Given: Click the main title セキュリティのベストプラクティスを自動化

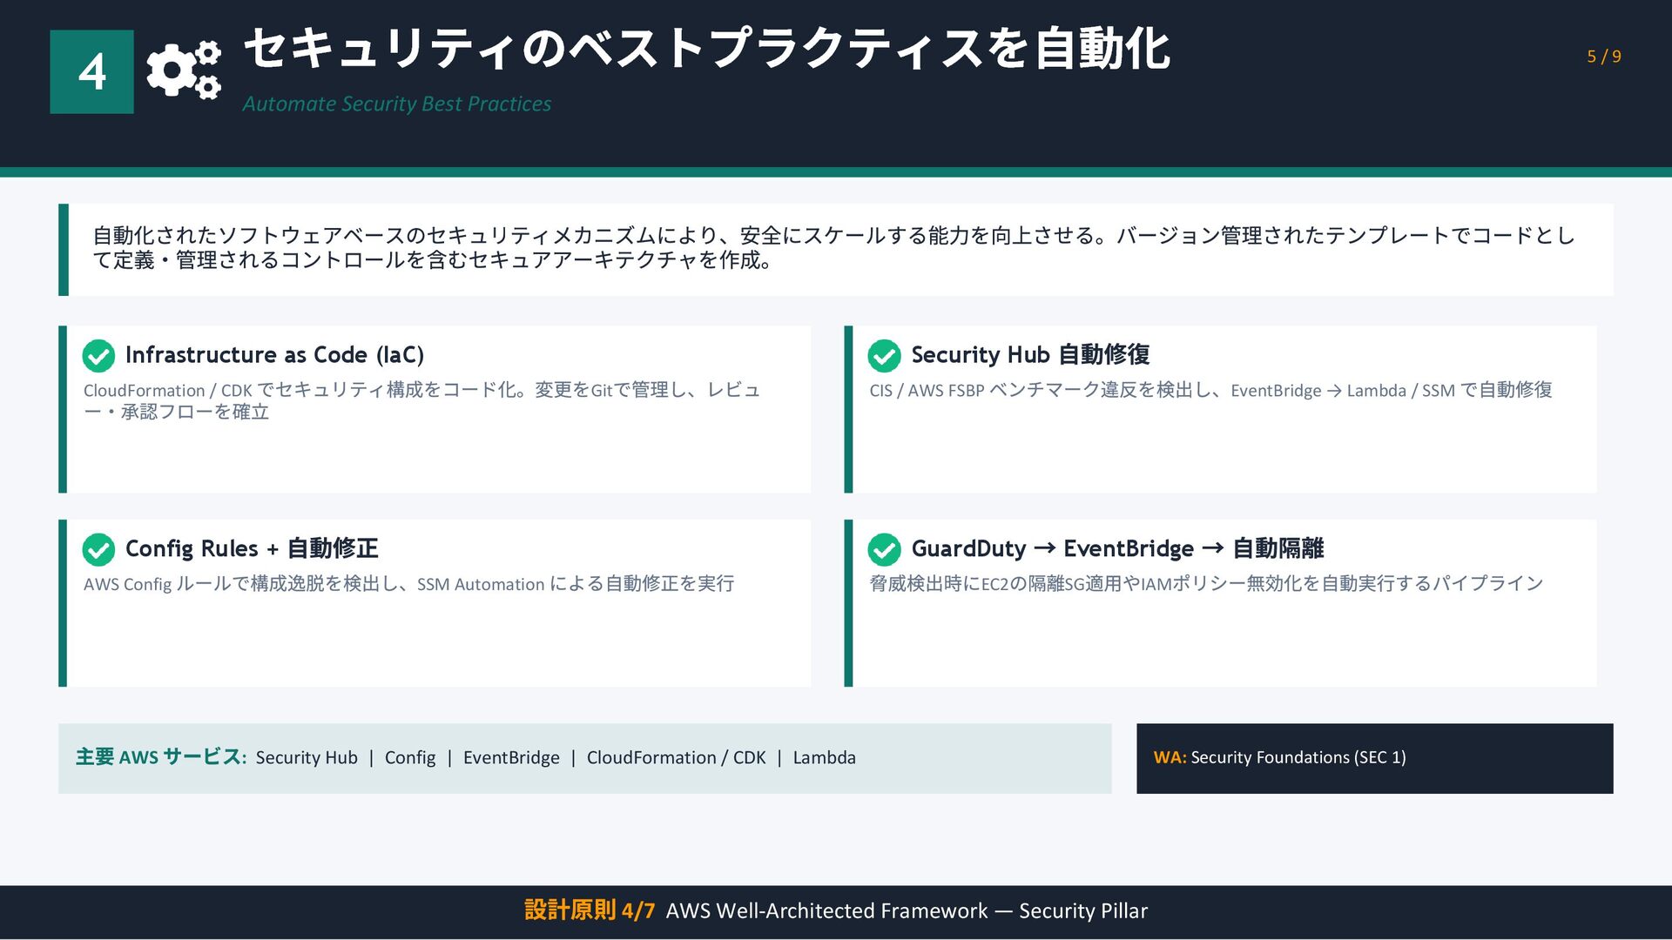Looking at the screenshot, I should point(706,49).
